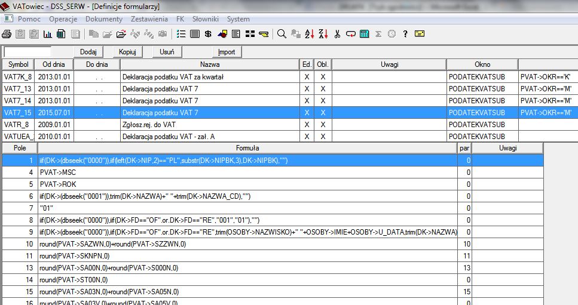
Task: Sort ascending with A-Z icon
Action: click(310, 33)
